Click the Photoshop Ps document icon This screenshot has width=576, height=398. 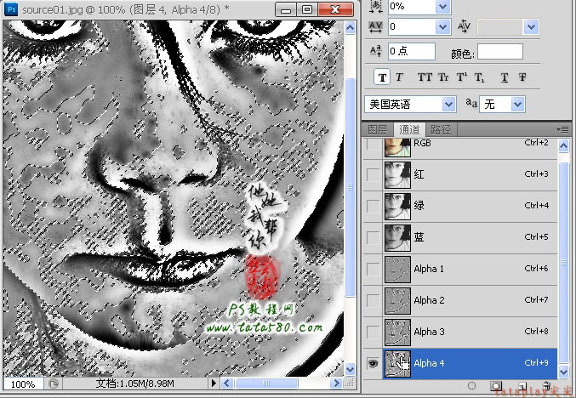point(11,9)
